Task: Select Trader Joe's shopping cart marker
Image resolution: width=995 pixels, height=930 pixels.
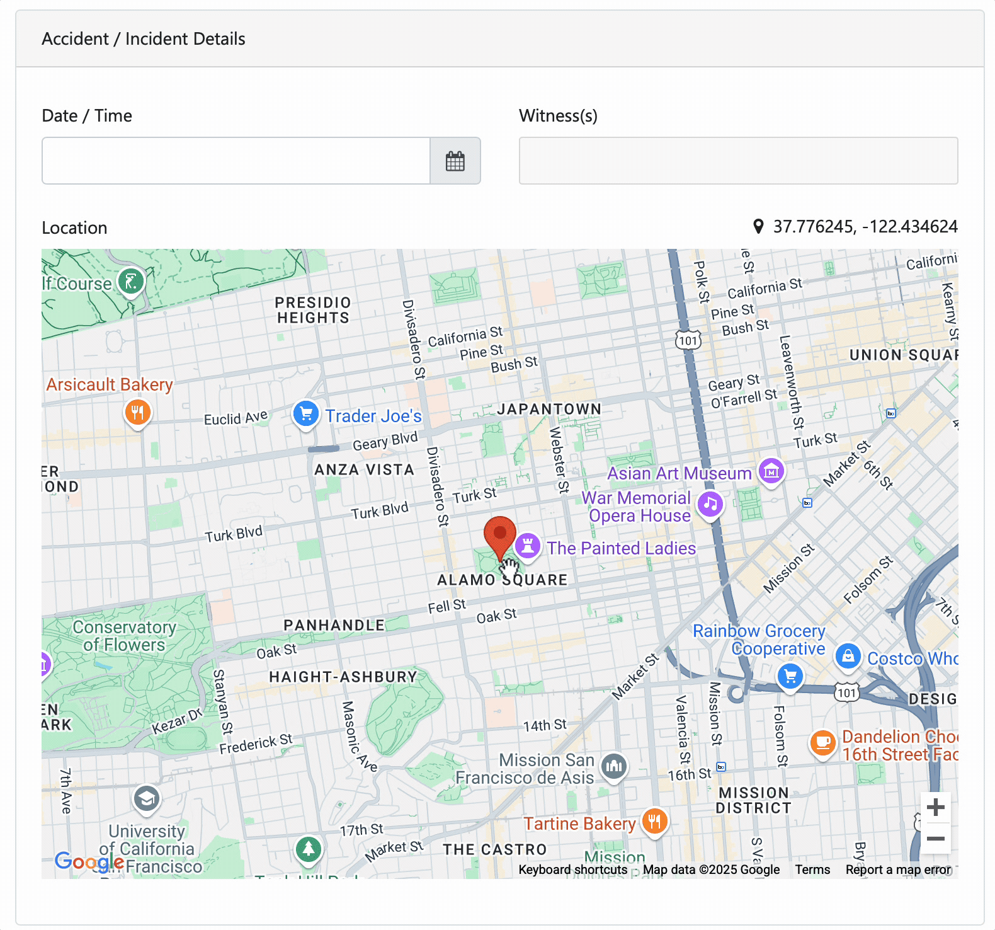Action: click(306, 415)
